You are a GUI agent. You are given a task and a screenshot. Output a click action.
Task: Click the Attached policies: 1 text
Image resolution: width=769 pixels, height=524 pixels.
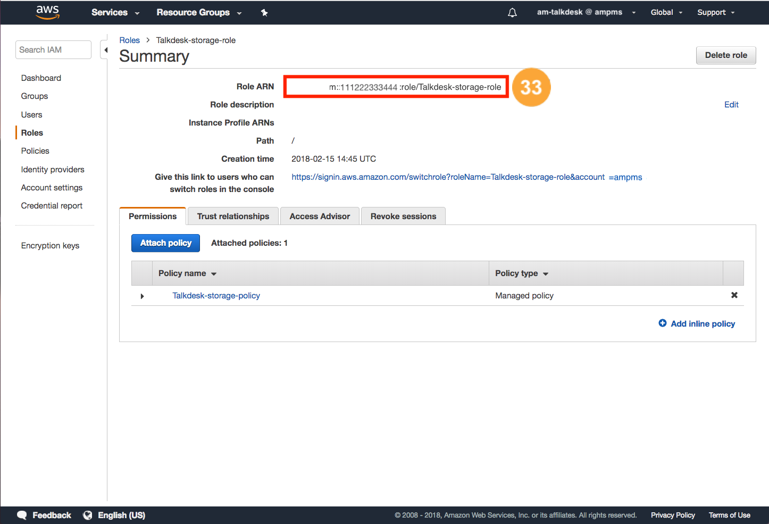[249, 243]
